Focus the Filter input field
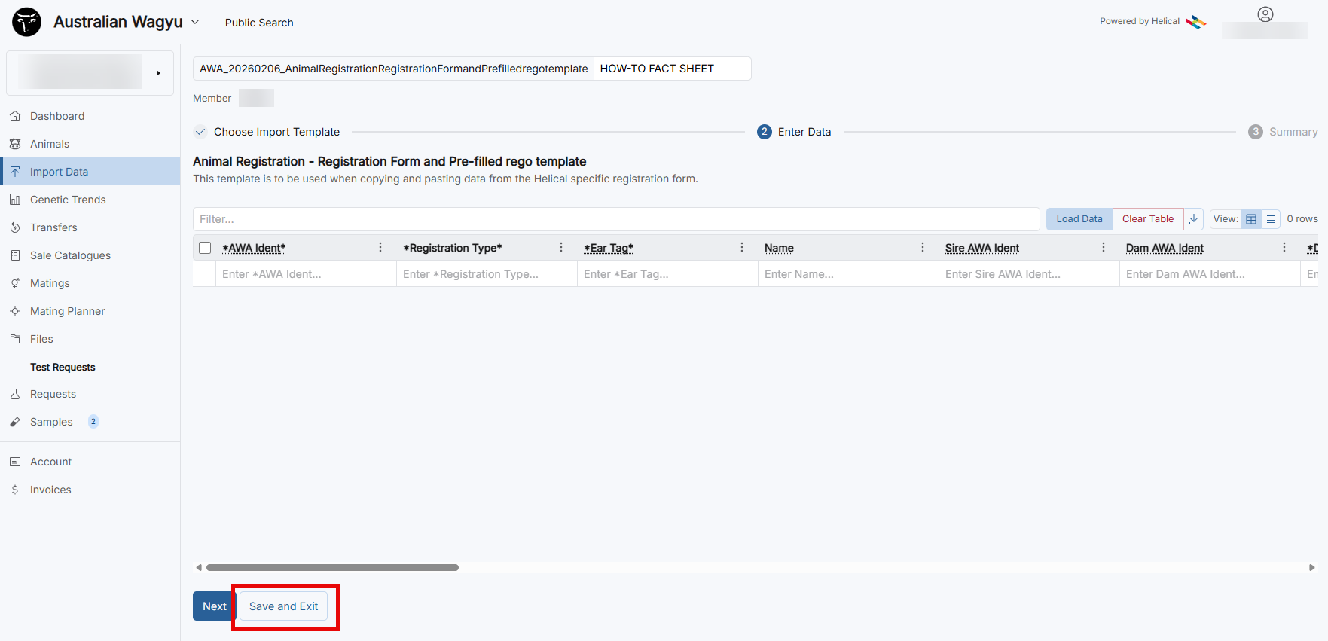 615,219
